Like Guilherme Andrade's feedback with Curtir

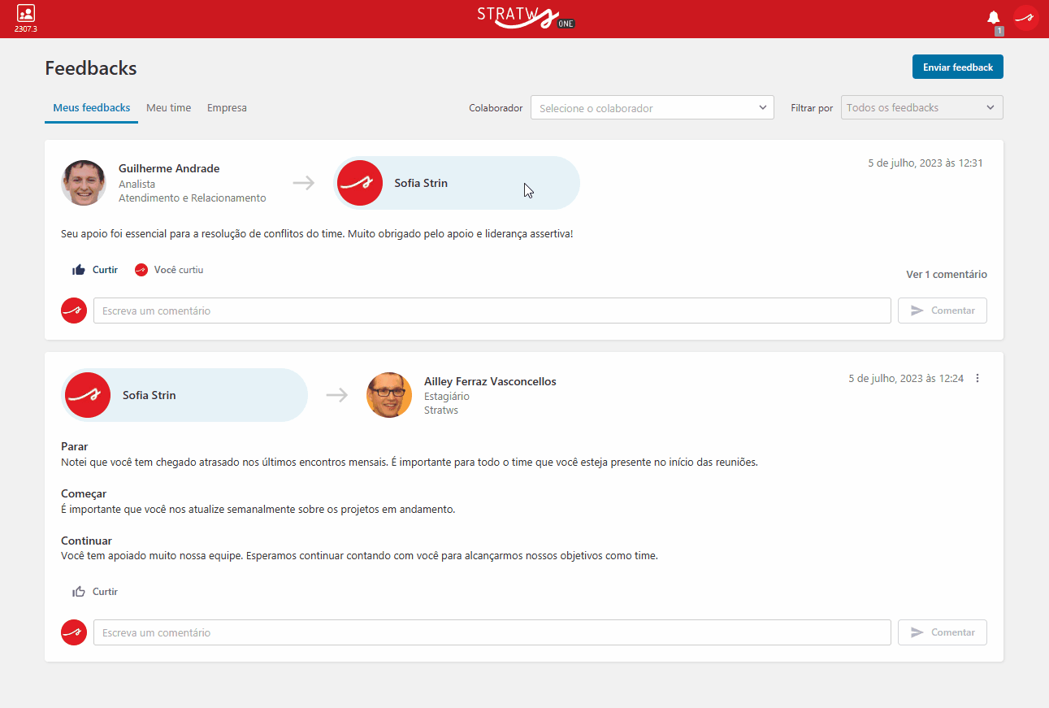click(x=95, y=270)
